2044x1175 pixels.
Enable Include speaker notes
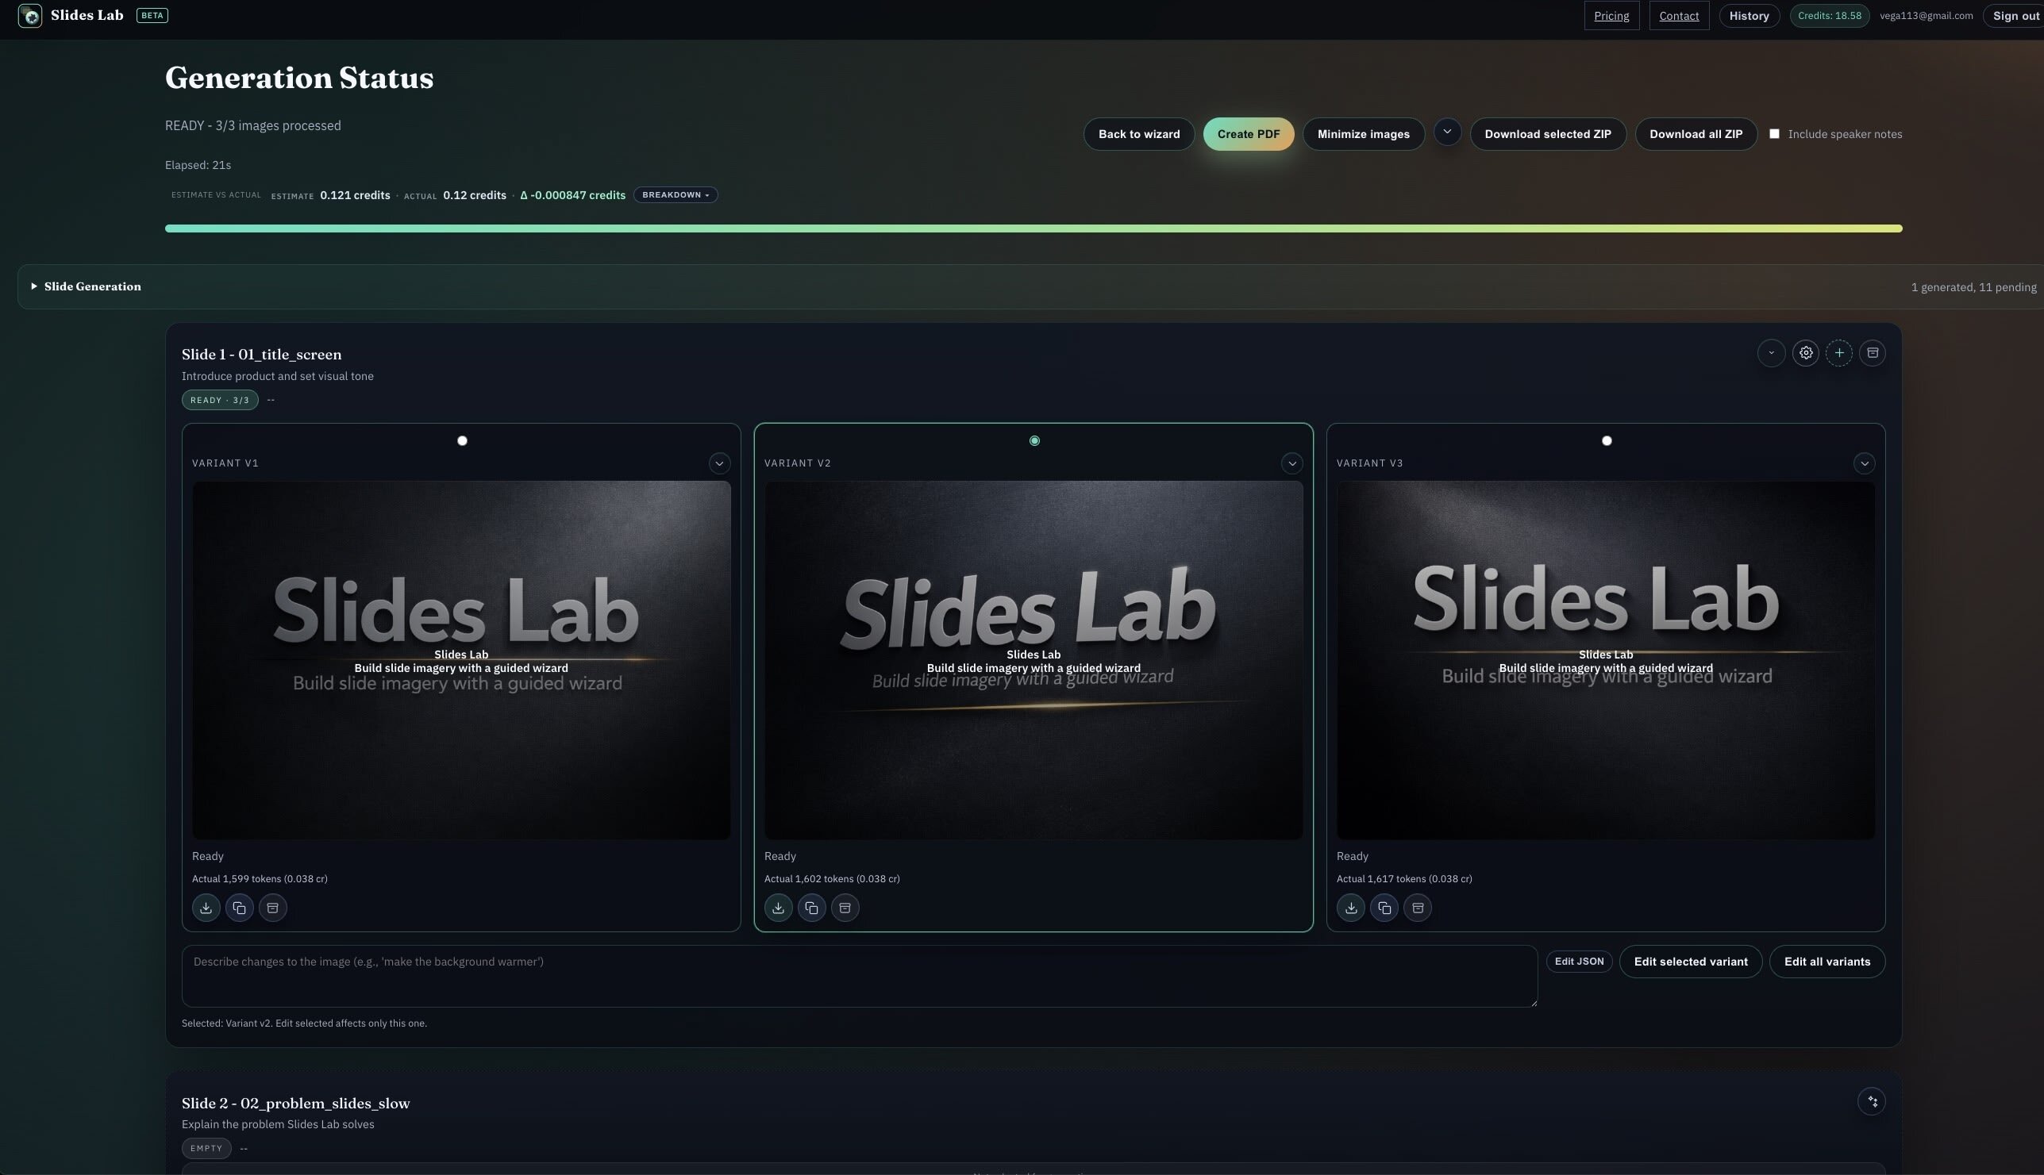tap(1773, 133)
